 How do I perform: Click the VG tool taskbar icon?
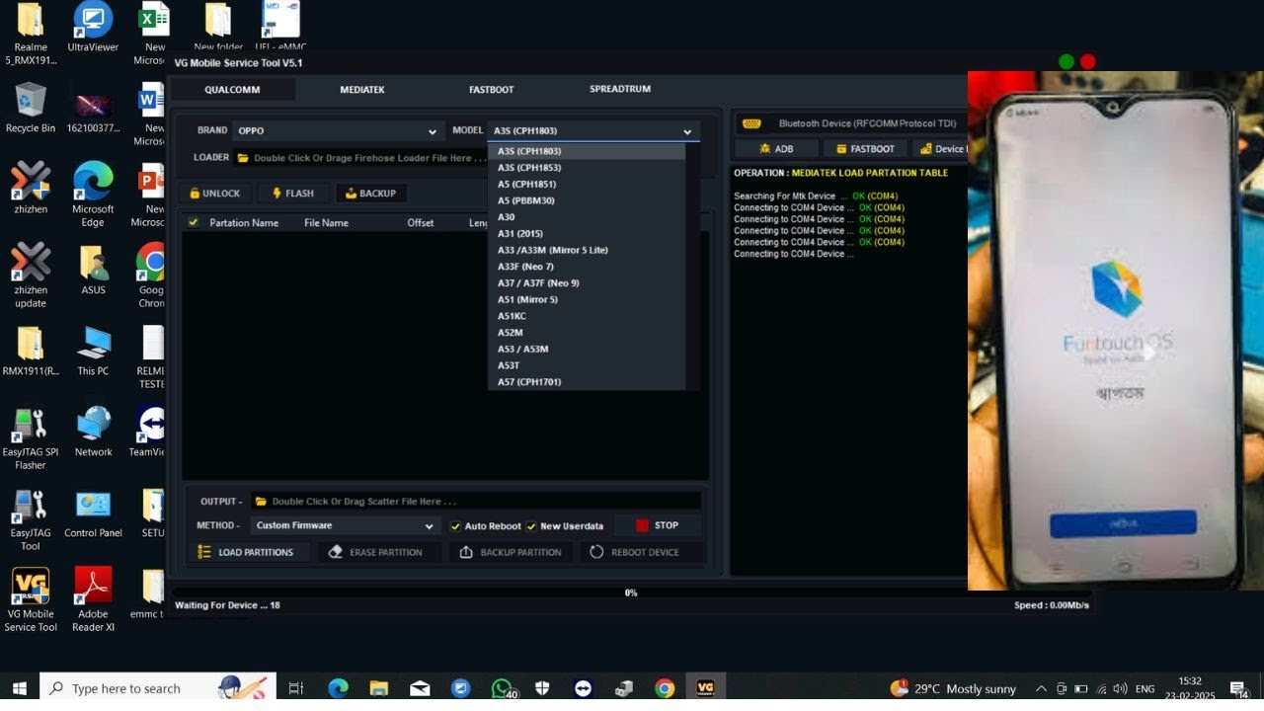click(x=705, y=688)
